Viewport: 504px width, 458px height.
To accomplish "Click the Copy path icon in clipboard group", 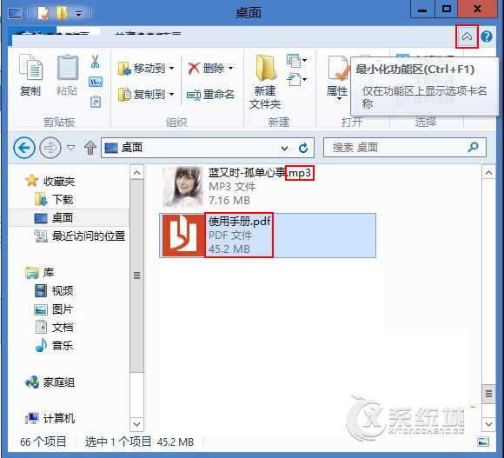I will pos(96,83).
